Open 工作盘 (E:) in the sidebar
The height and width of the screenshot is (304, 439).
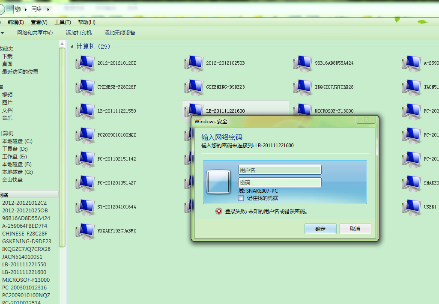coord(15,156)
